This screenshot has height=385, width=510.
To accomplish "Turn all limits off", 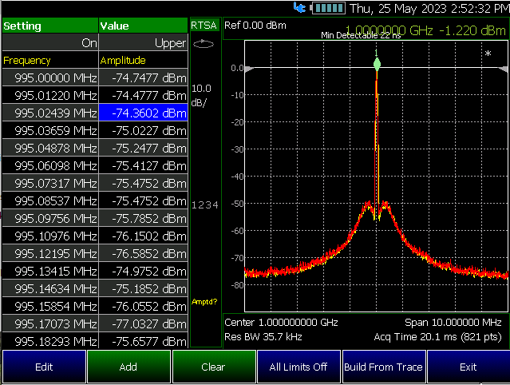I will [298, 367].
